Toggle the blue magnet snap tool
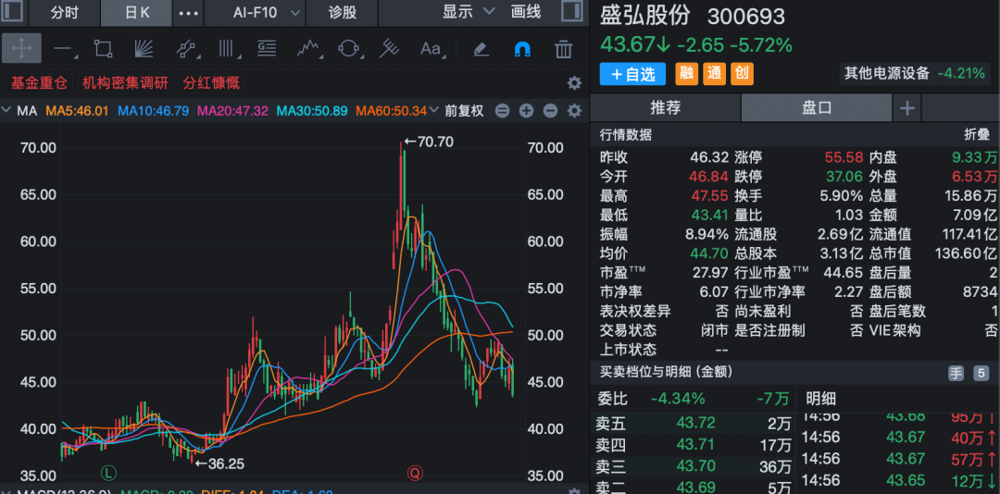This screenshot has width=1000, height=494. pyautogui.click(x=522, y=48)
